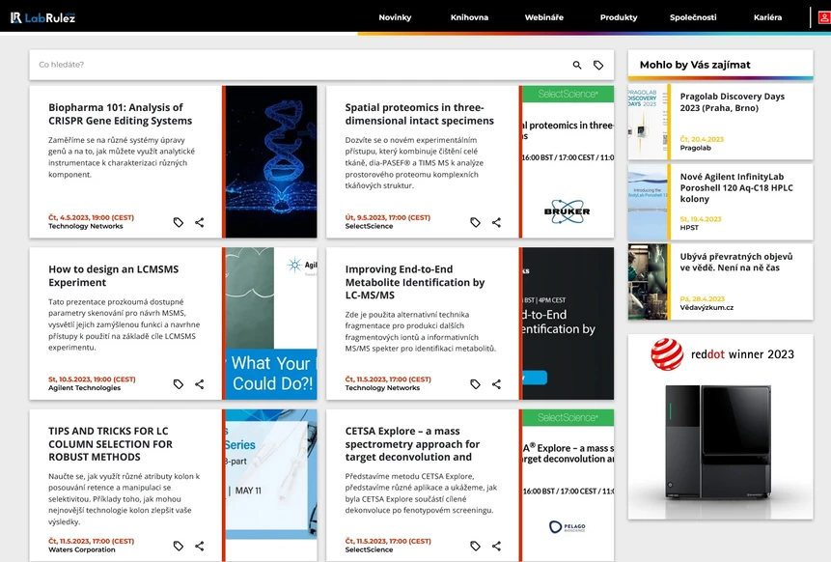Click the Pragolab Discovery Days thumbnail
Screen dimensions: 831x562
[x=648, y=122]
